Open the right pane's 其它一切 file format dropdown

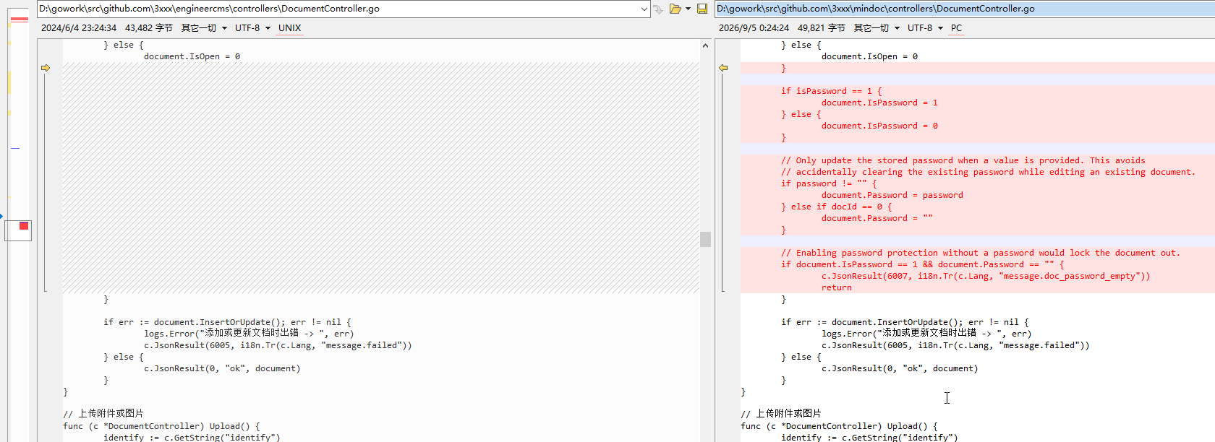(877, 27)
